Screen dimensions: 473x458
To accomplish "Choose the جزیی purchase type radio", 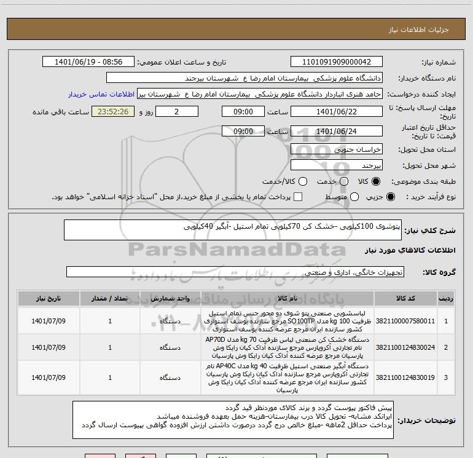I will click(x=390, y=197).
